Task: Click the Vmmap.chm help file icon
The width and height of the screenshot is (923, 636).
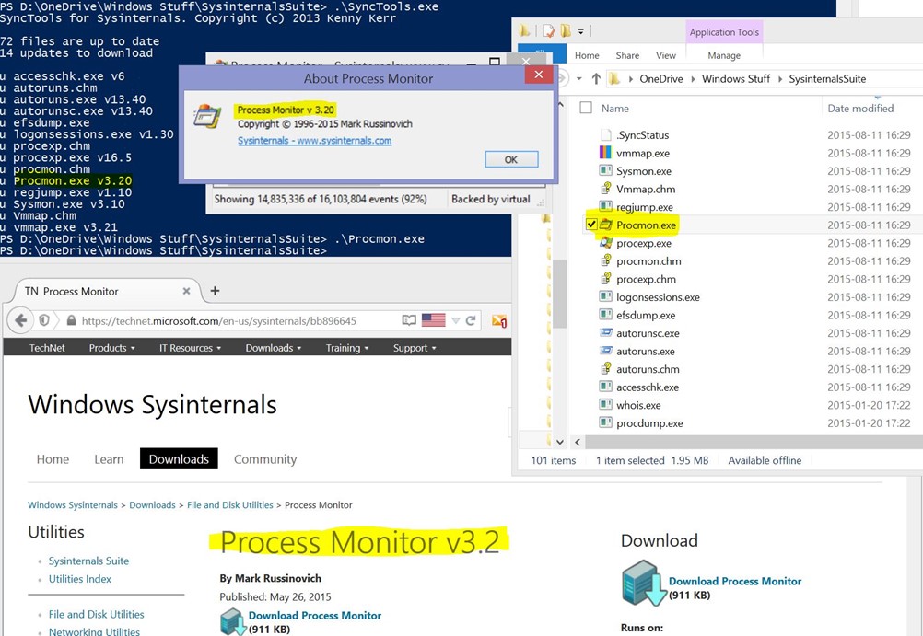Action: point(606,189)
